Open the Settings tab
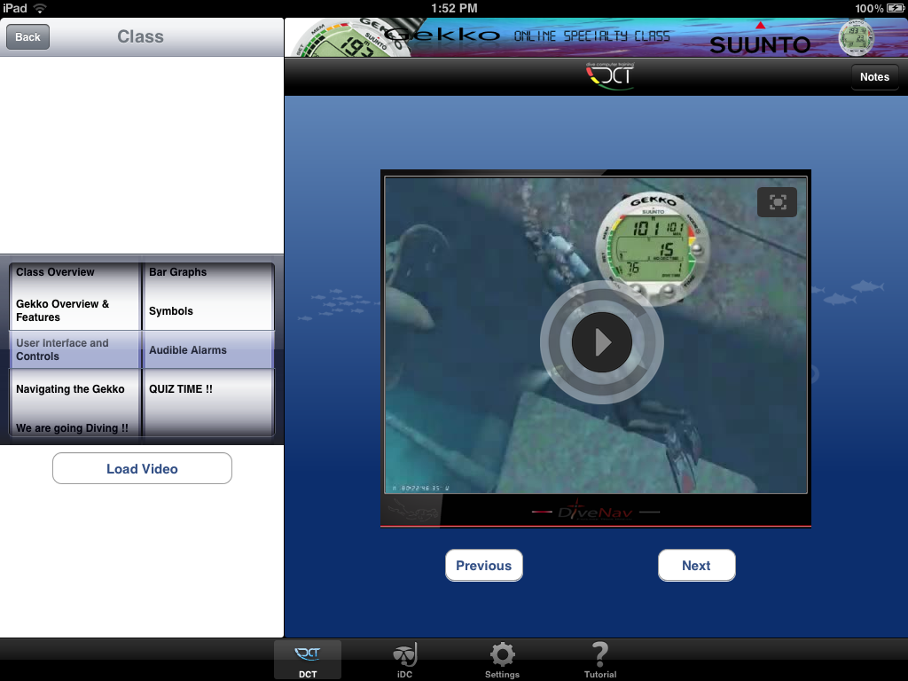Viewport: 908px width, 681px height. coord(502,660)
